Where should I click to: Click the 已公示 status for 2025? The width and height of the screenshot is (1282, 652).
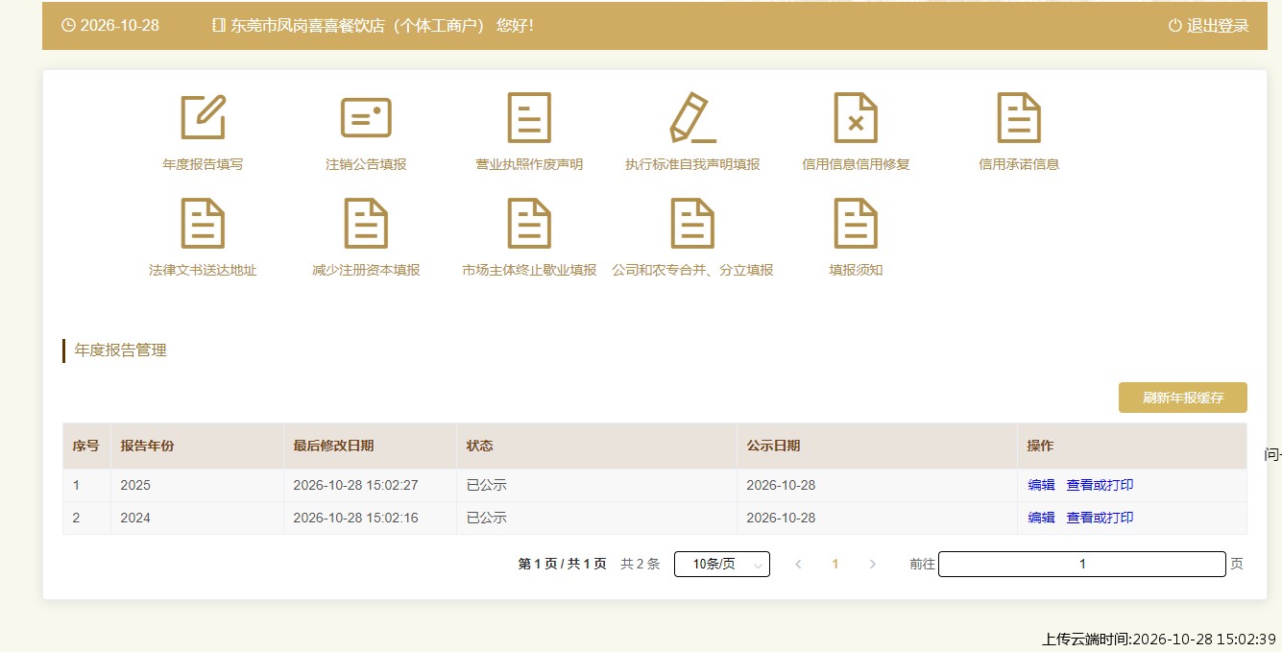tap(486, 485)
